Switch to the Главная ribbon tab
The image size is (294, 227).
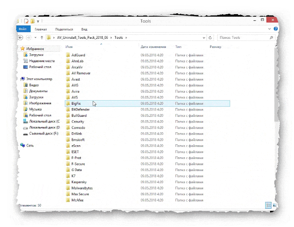point(41,29)
